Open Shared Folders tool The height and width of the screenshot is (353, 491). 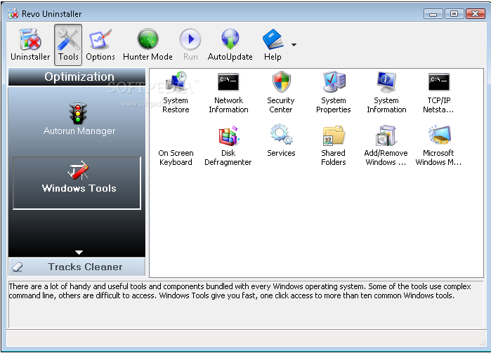(334, 145)
